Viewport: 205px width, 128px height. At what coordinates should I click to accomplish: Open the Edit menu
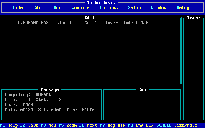[x=38, y=7]
